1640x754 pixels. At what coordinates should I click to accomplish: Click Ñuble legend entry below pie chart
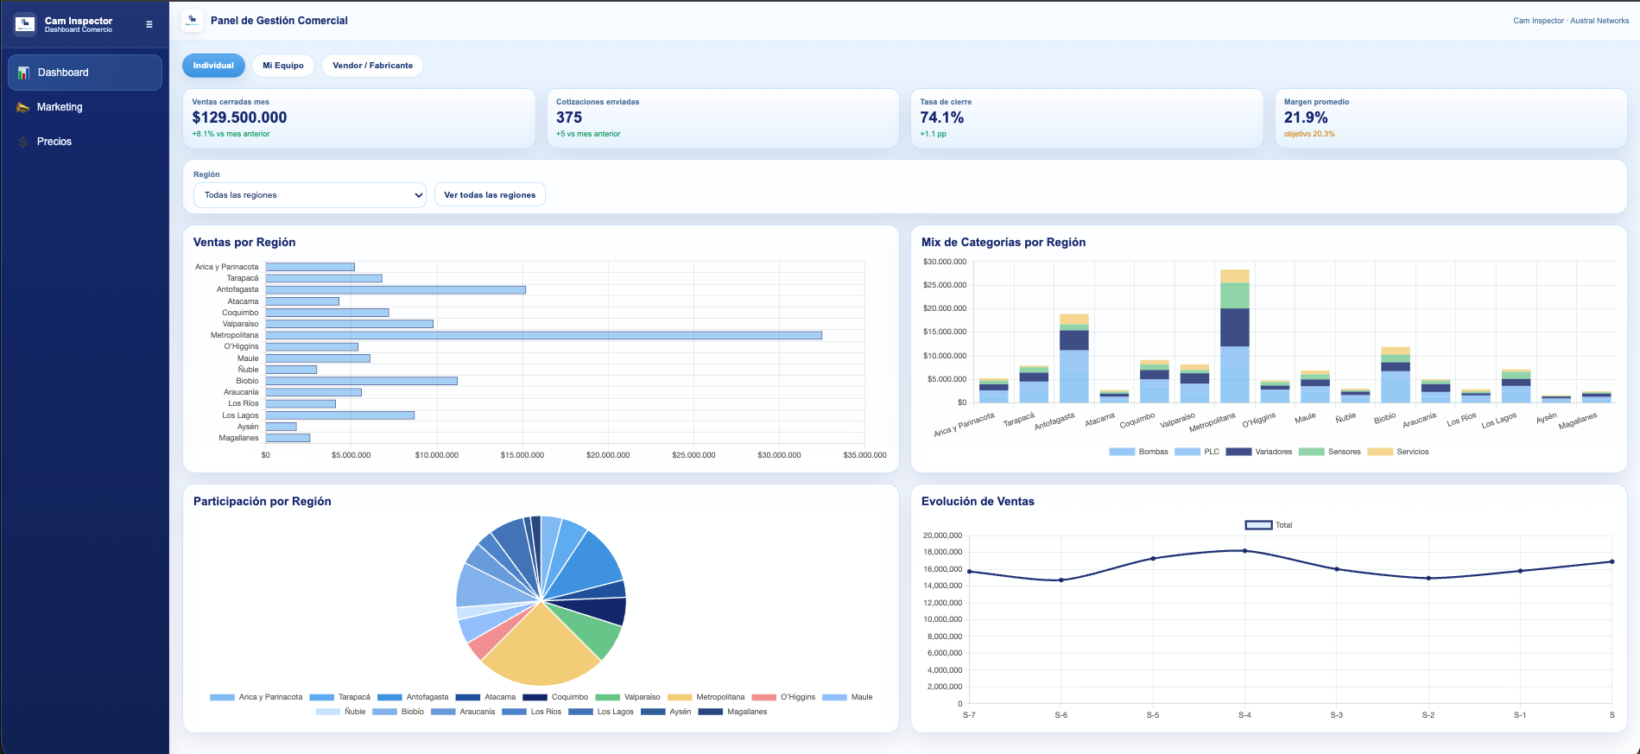click(x=340, y=712)
